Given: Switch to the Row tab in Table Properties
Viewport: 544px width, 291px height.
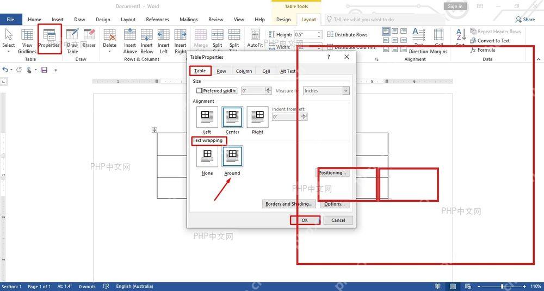Looking at the screenshot, I should click(221, 71).
